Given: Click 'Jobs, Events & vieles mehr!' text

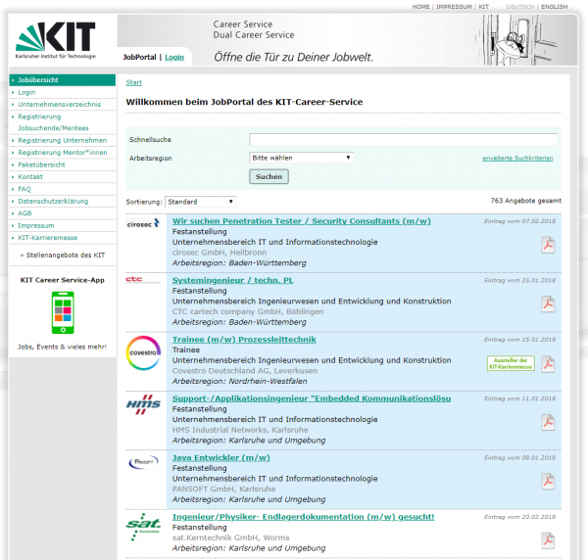Looking at the screenshot, I should point(63,347).
